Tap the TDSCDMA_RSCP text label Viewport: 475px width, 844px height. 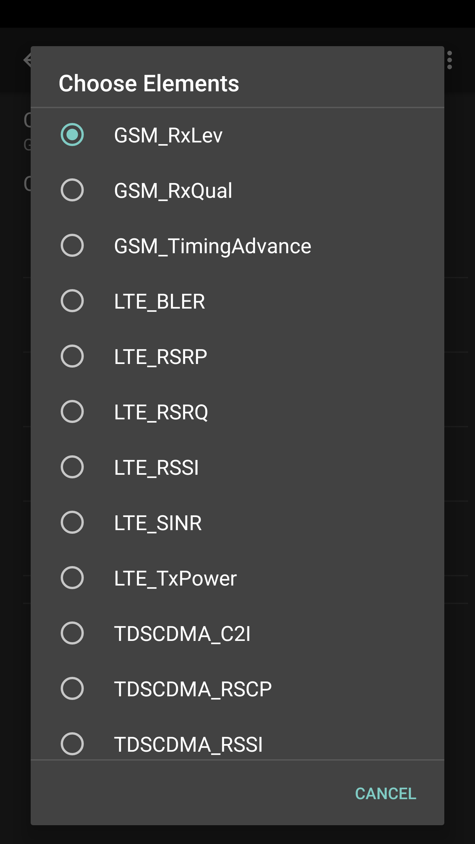pos(193,689)
